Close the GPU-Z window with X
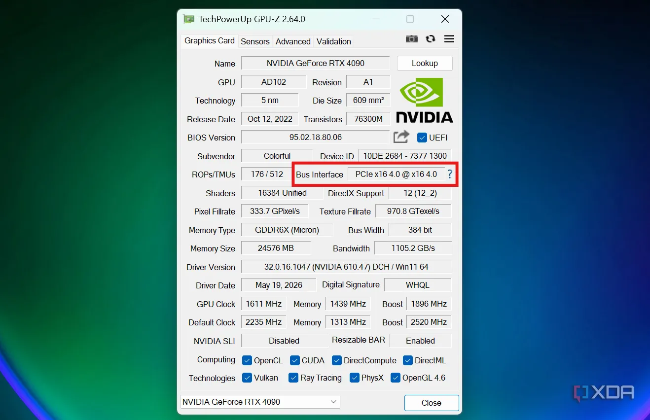This screenshot has height=420, width=650. (445, 19)
